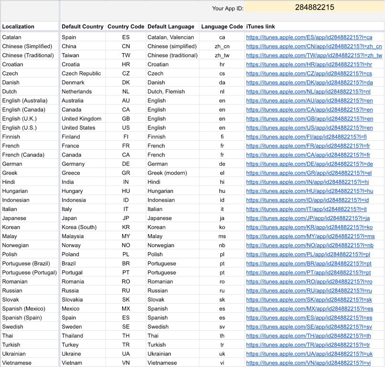Open the Romanian iTunes link ending l=ro
Image resolution: width=385 pixels, height=367 pixels.
click(x=309, y=282)
